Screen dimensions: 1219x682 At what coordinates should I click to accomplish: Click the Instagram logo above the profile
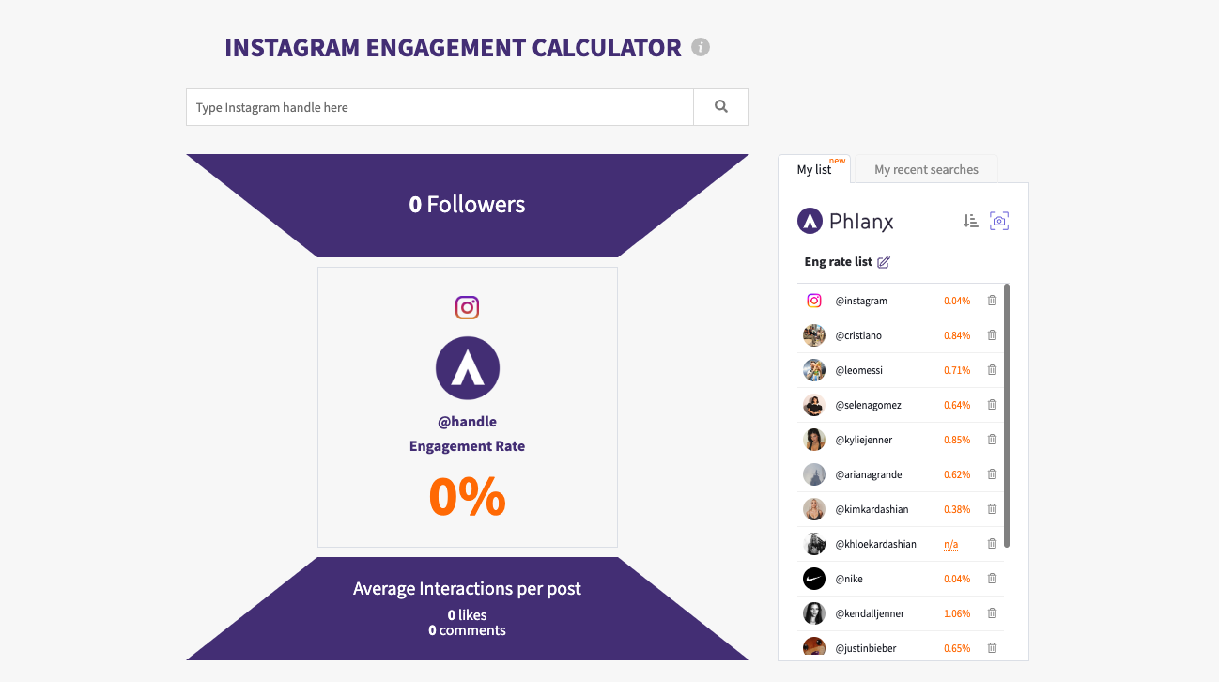click(x=468, y=307)
